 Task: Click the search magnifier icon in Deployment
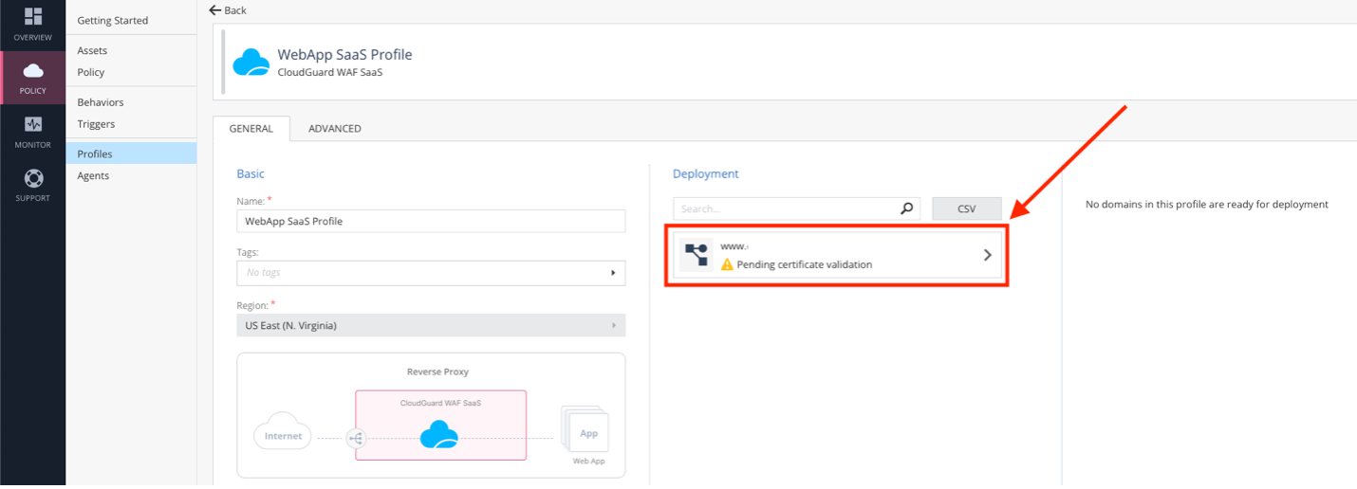[x=906, y=208]
